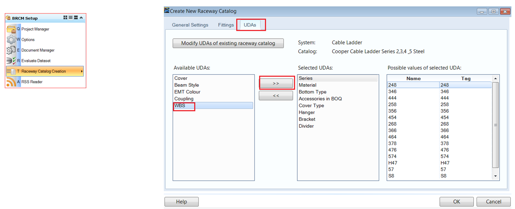Click the possible values scrollbar thumb
The image size is (515, 209).
coord(496,125)
